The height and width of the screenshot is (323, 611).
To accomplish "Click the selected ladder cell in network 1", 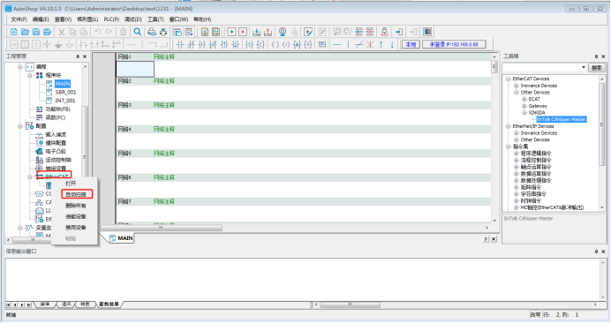I will point(135,70).
